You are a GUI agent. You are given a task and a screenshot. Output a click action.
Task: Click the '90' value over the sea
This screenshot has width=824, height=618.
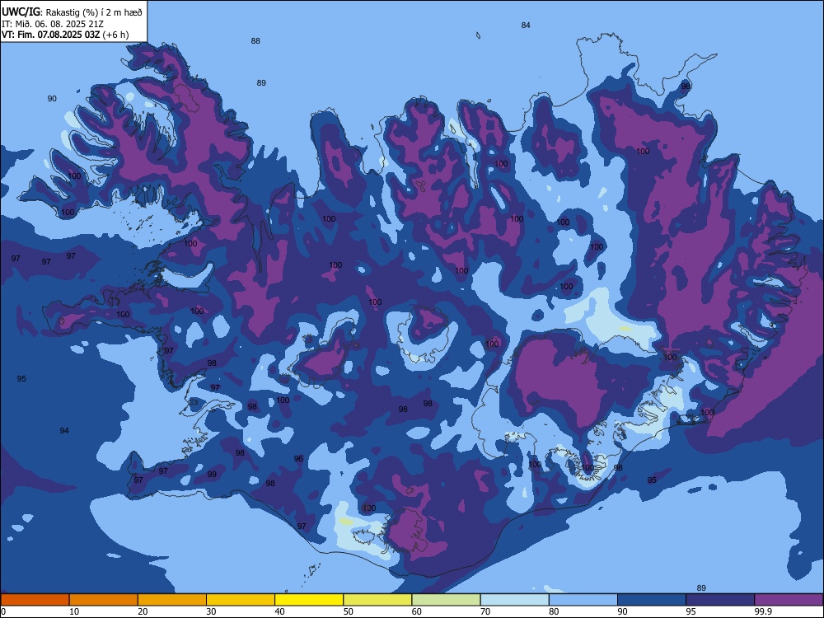tap(52, 99)
